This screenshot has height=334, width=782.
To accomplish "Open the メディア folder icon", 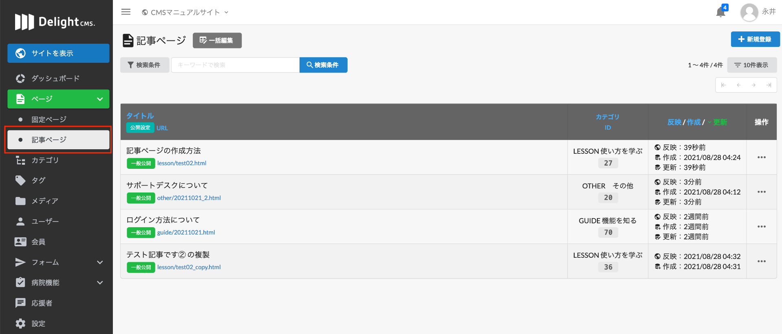I will click(20, 201).
